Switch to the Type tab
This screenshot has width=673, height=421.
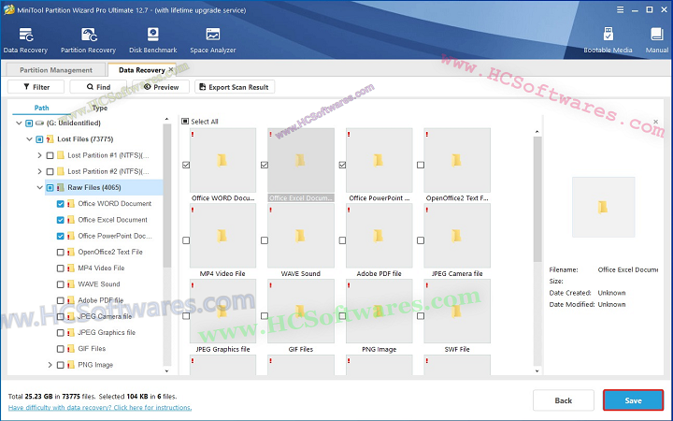click(100, 108)
